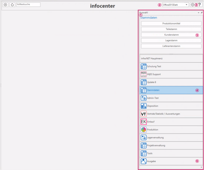Pin the Auswahl panel with pushpin icon
The width and height of the screenshot is (204, 170).
tap(201, 13)
